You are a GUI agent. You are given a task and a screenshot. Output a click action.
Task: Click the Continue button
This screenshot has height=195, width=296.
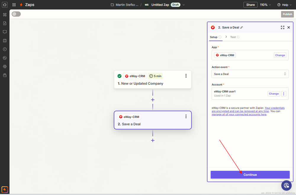coord(250,175)
